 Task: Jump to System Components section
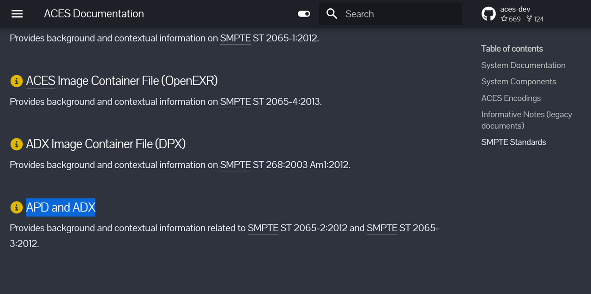pos(519,82)
